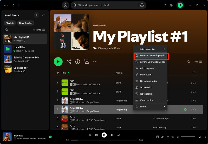
Task: Search in Your Library magnifier icon
Action: (x=6, y=30)
